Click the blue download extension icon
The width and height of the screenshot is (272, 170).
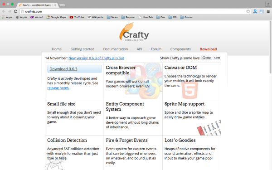255,11
